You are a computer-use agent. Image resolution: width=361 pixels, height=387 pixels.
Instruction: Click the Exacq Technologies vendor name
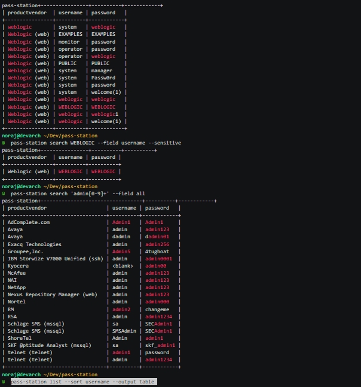point(35,244)
